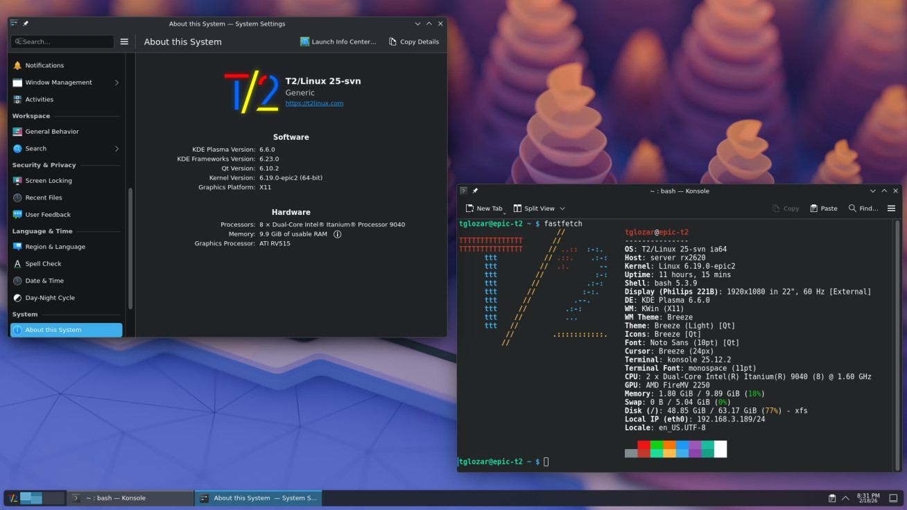
Task: Click the Disk (/) usage line
Action: [716, 411]
